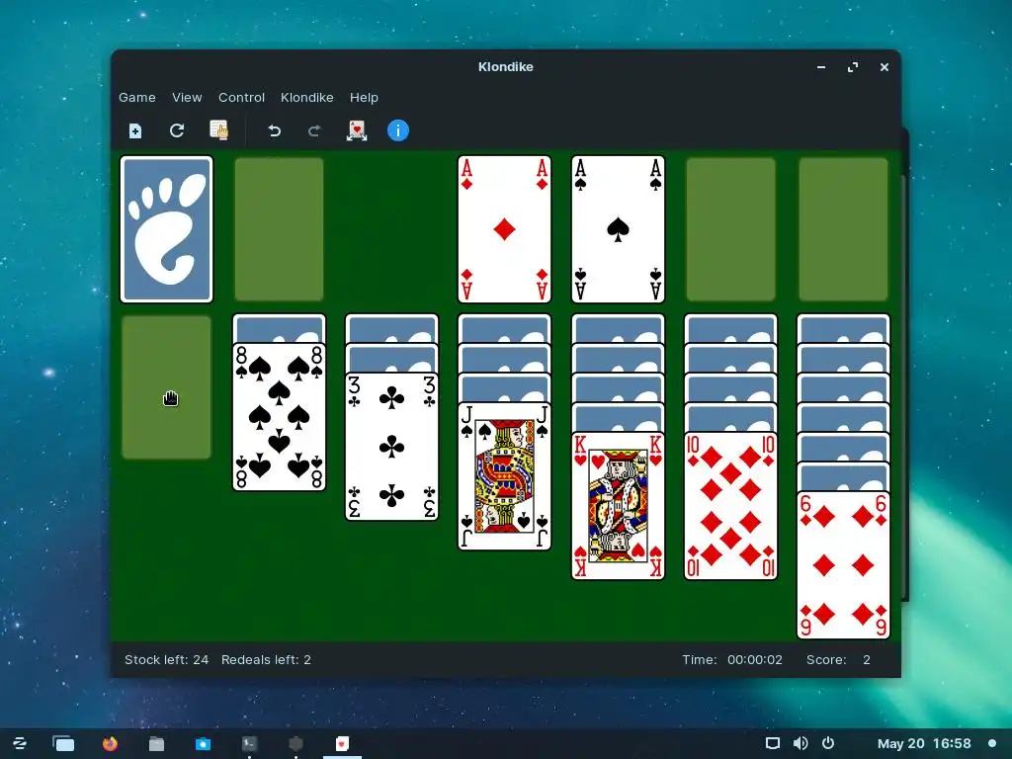Start a new game from the toolbar
This screenshot has width=1012, height=759.
click(x=134, y=131)
